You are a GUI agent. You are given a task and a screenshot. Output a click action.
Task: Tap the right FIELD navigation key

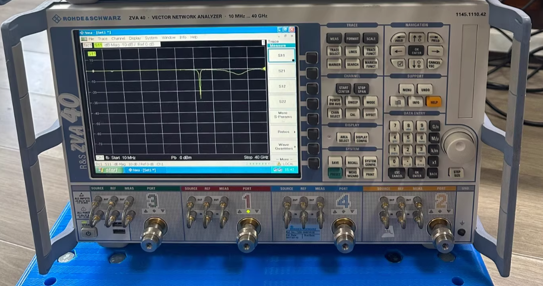(435, 38)
